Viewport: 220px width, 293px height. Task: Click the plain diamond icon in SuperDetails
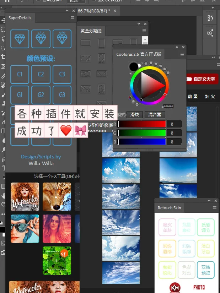(20, 39)
